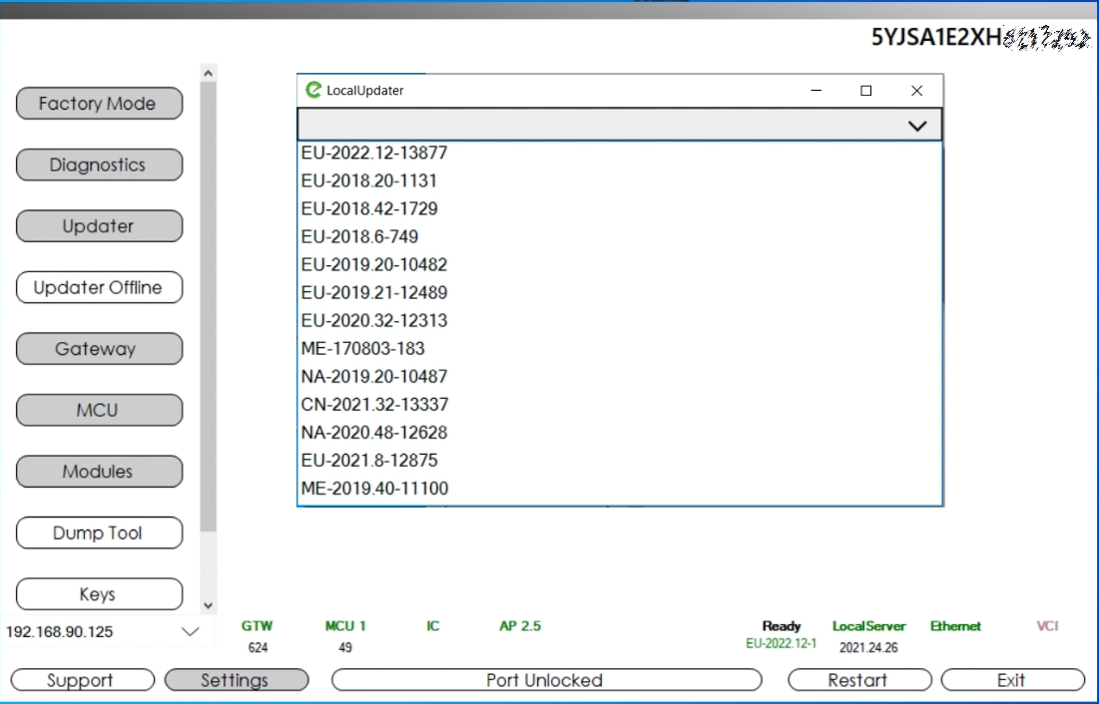
Task: Click the Restart button
Action: 858,680
